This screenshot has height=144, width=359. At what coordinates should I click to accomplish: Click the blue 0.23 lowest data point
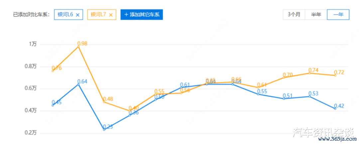click(104, 130)
